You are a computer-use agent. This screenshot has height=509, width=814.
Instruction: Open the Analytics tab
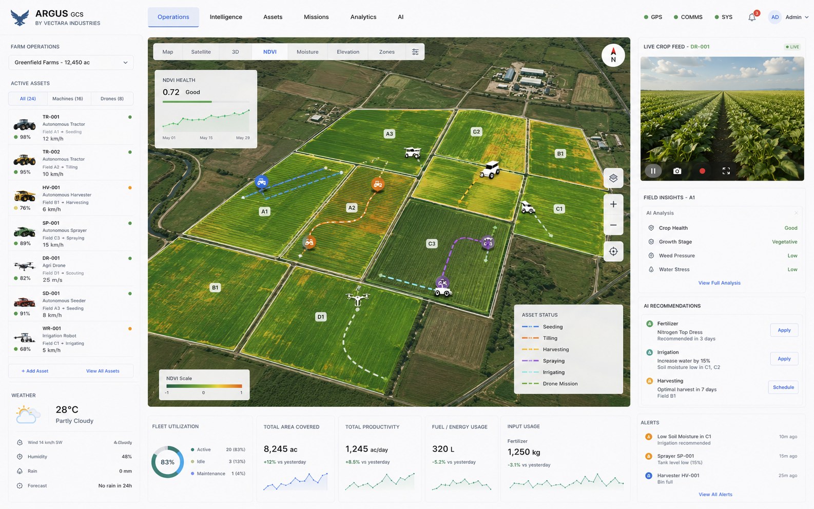(363, 17)
